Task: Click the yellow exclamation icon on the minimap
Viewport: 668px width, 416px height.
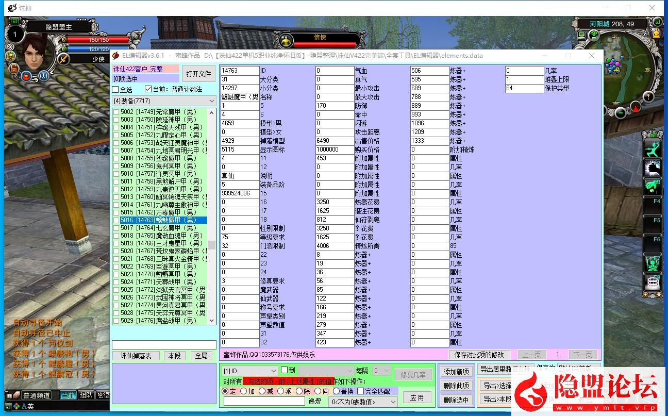Action: point(648,96)
